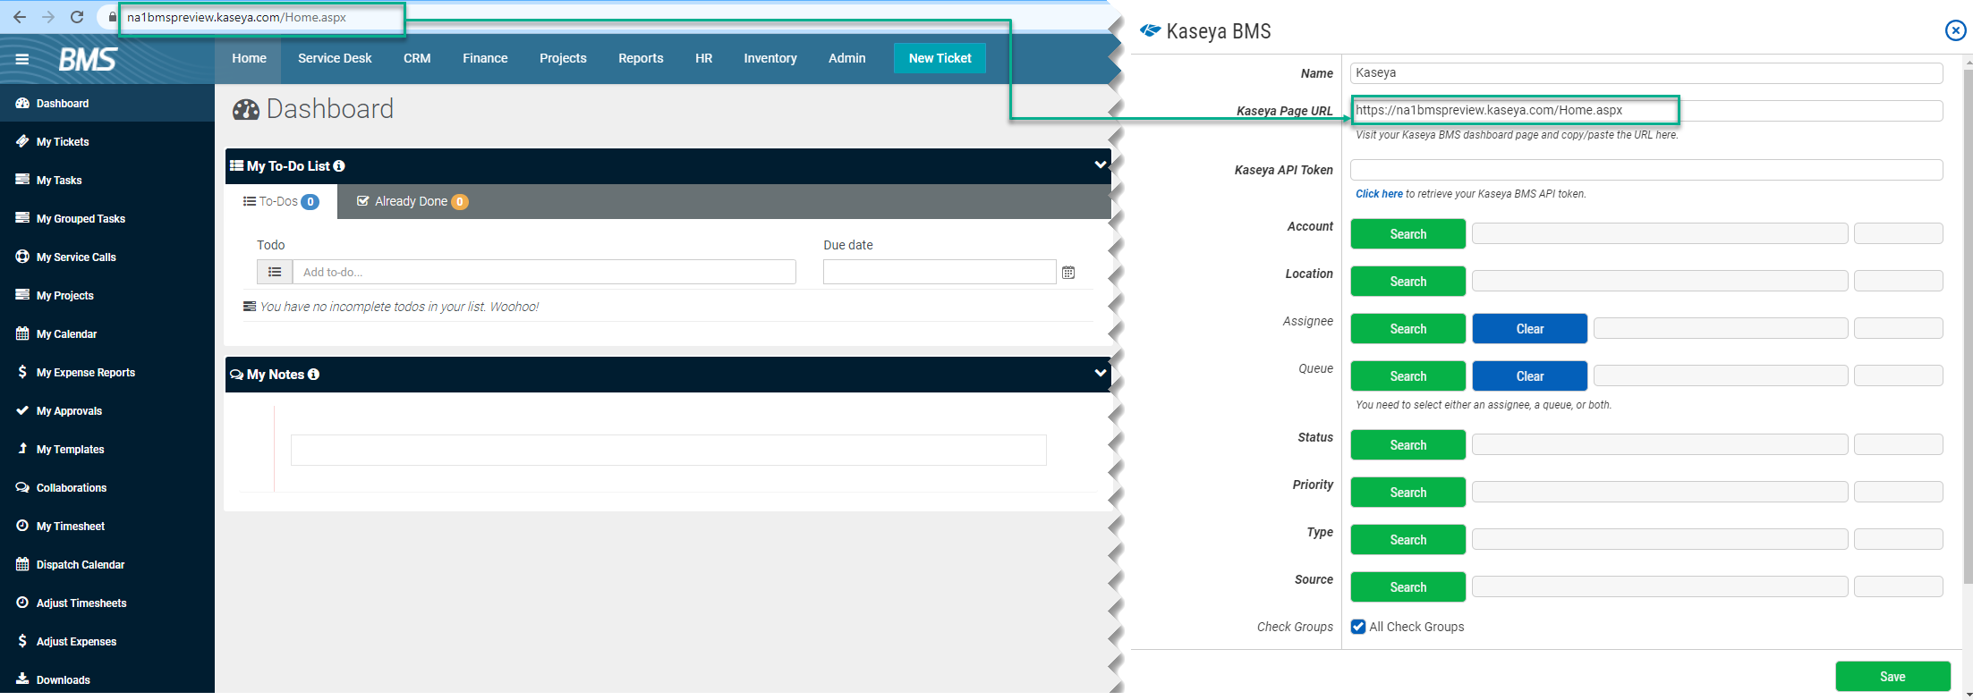Click Clear button for Queue
1973x700 pixels.
pos(1530,376)
